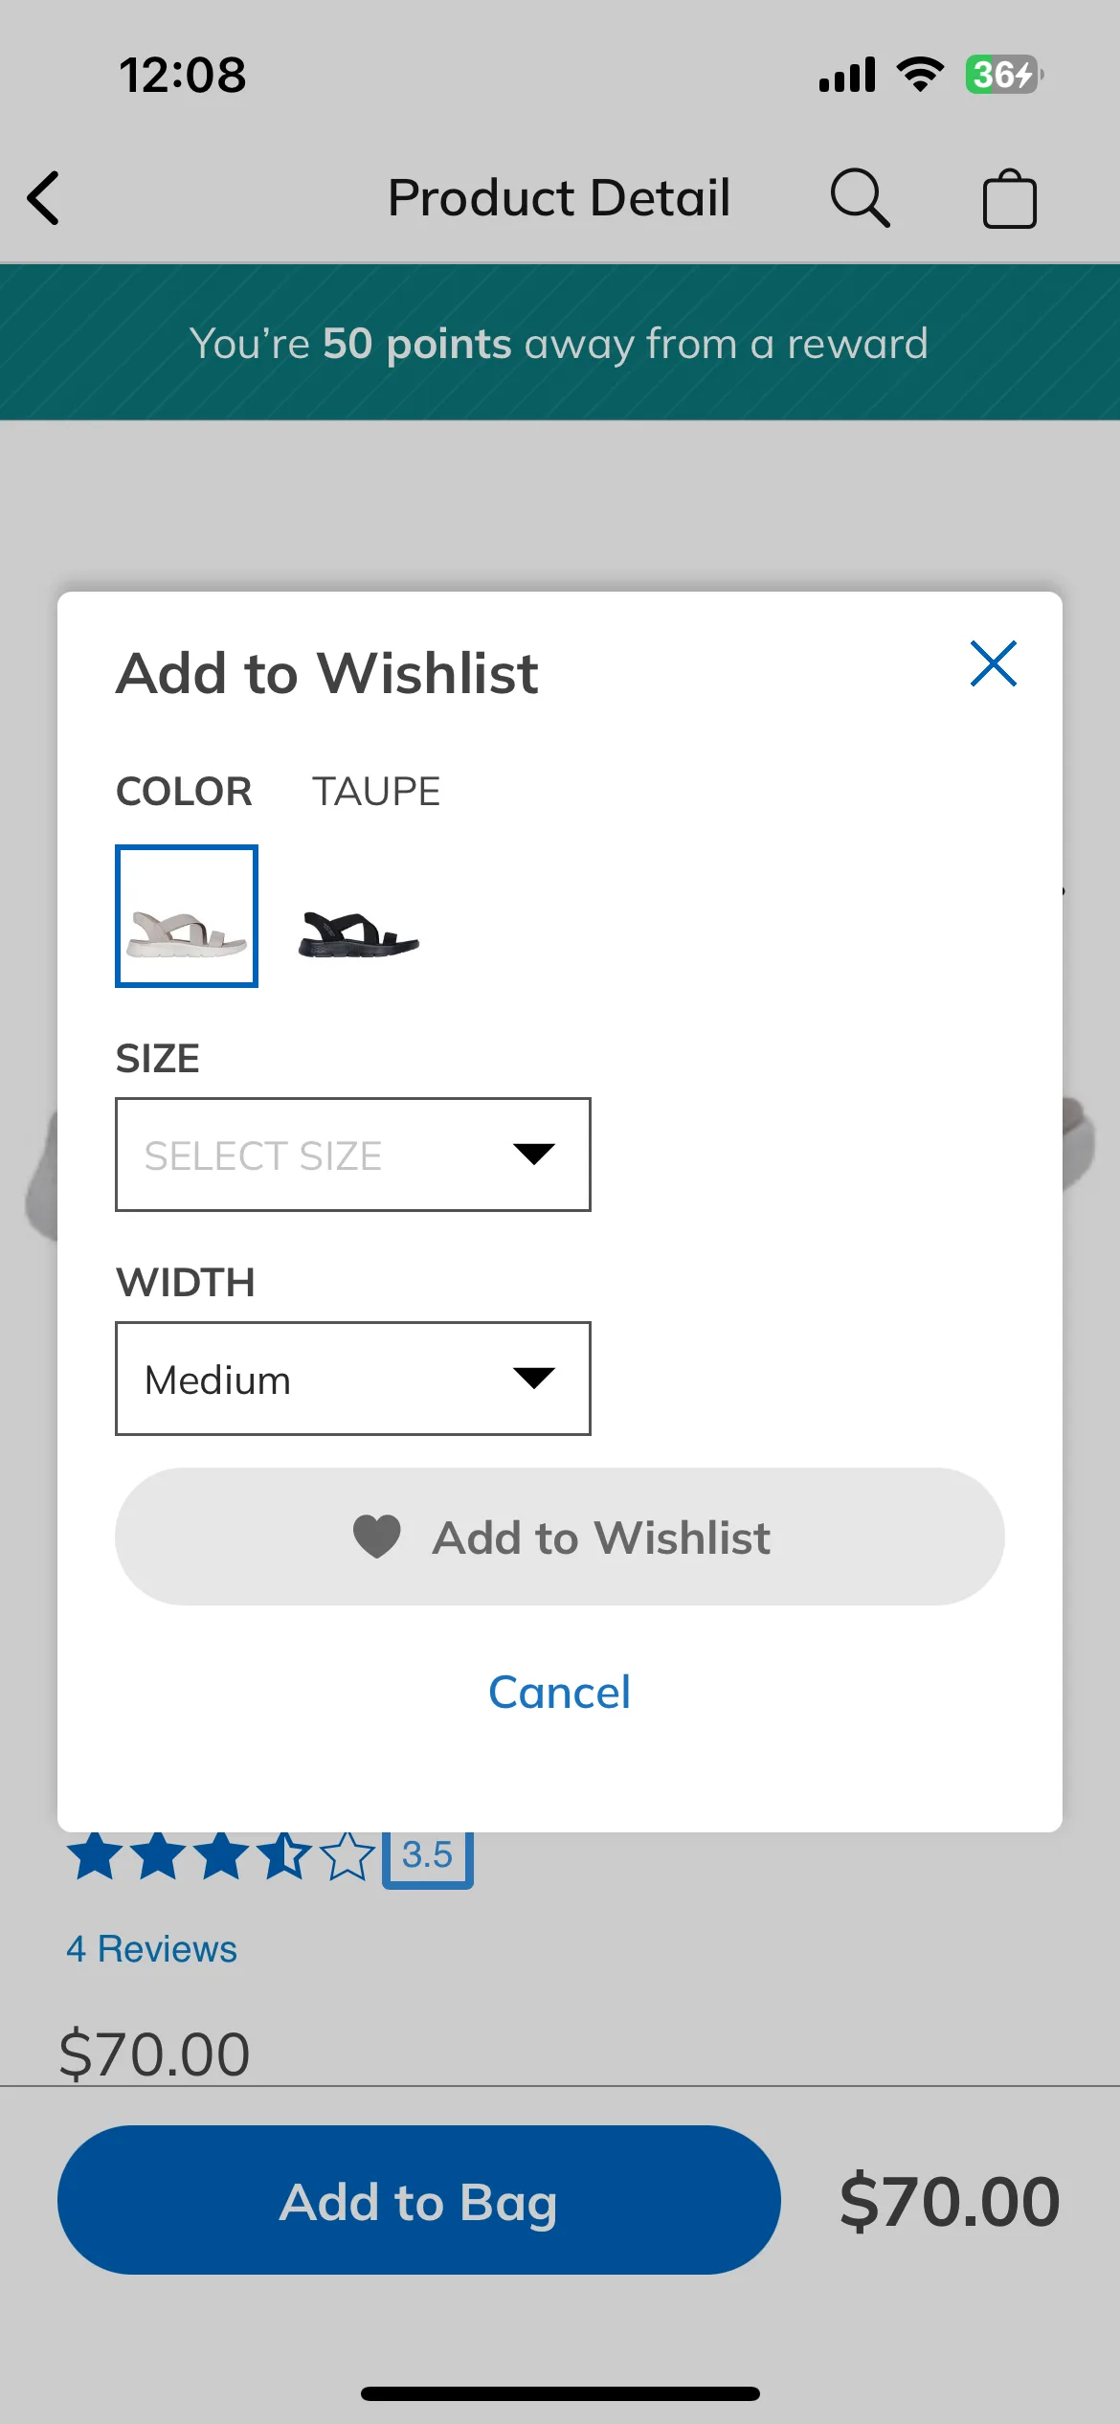Open search with the magnifier icon
Image resolution: width=1120 pixels, height=2424 pixels.
point(860,198)
